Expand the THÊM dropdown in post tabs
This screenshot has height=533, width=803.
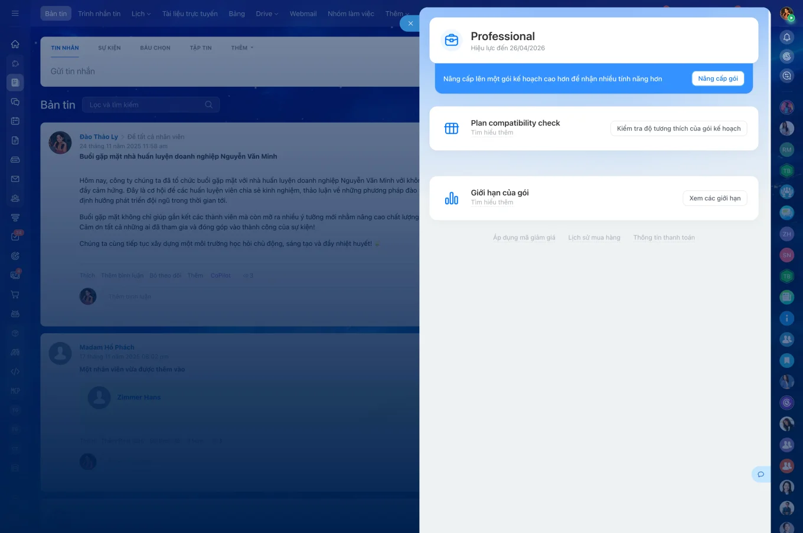(242, 48)
